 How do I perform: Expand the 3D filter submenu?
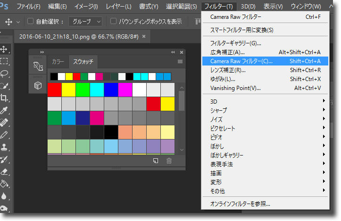pos(265,101)
